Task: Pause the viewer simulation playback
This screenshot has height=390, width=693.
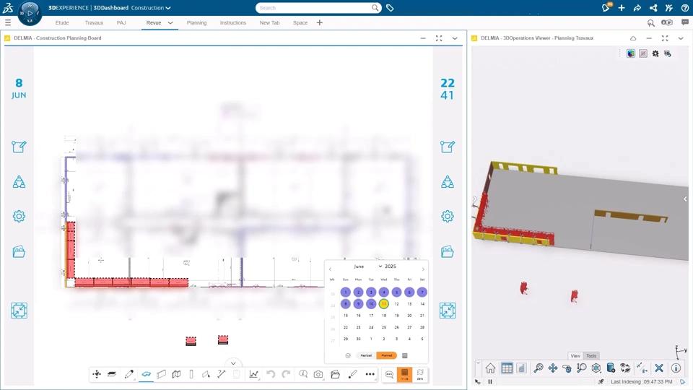Action: click(x=490, y=381)
